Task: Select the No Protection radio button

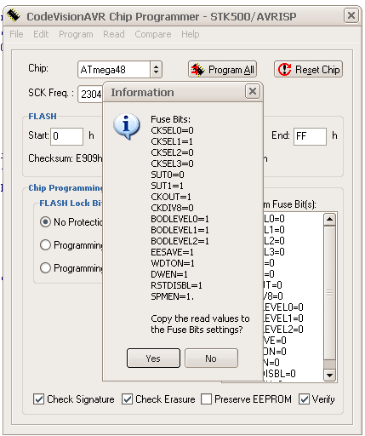Action: 45,221
